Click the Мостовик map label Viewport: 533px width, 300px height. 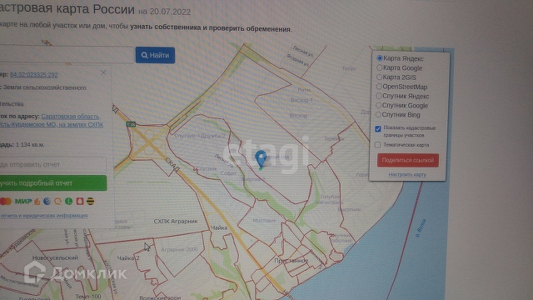pos(264,221)
